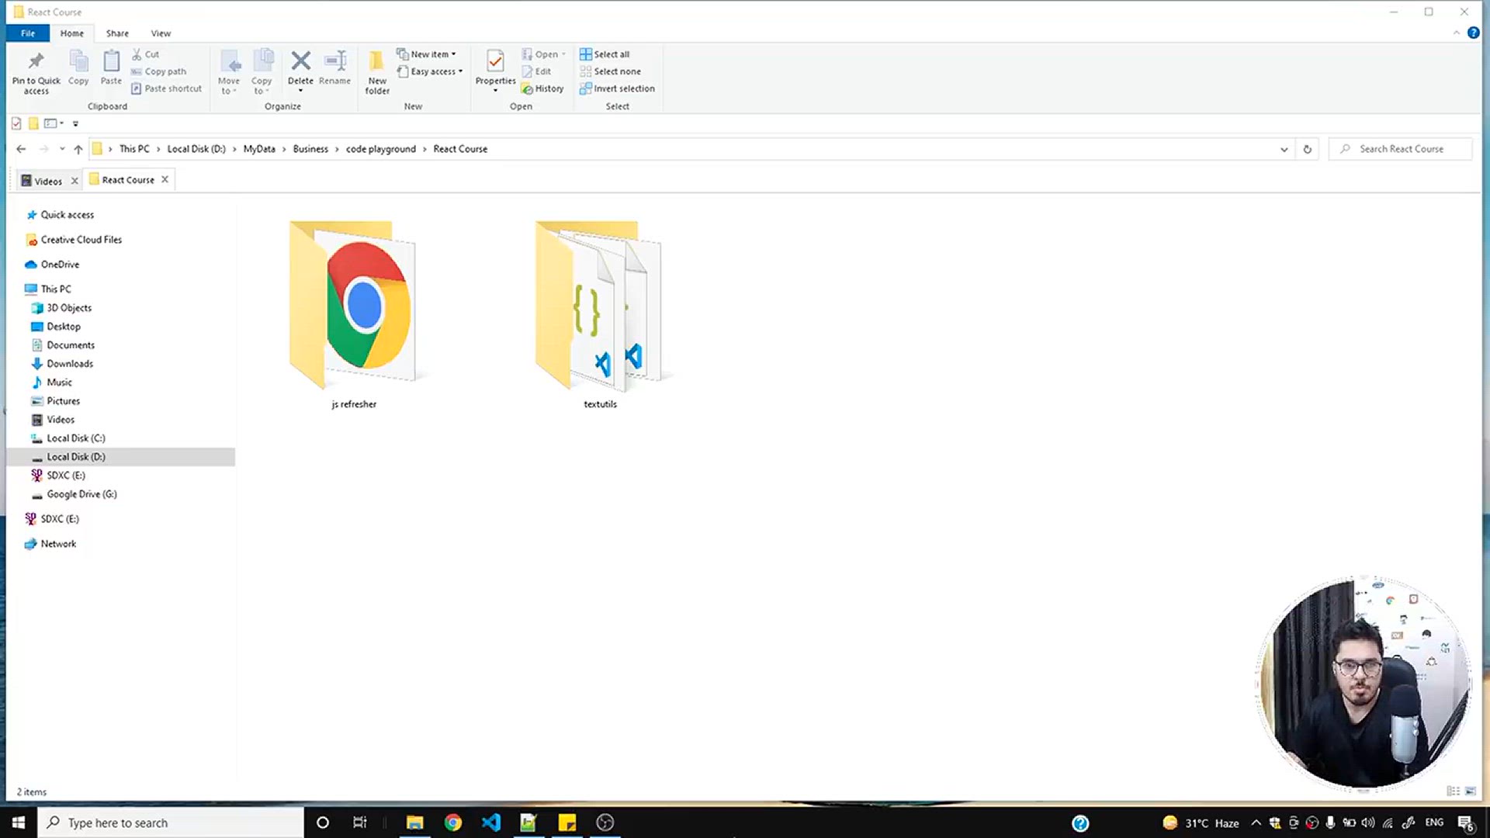Image resolution: width=1490 pixels, height=838 pixels.
Task: Expand the New item dropdown
Action: pos(426,54)
